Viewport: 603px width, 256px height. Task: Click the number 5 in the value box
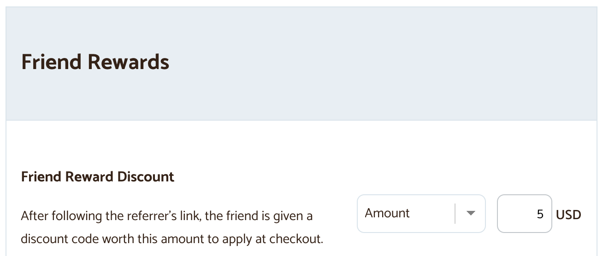(x=540, y=214)
